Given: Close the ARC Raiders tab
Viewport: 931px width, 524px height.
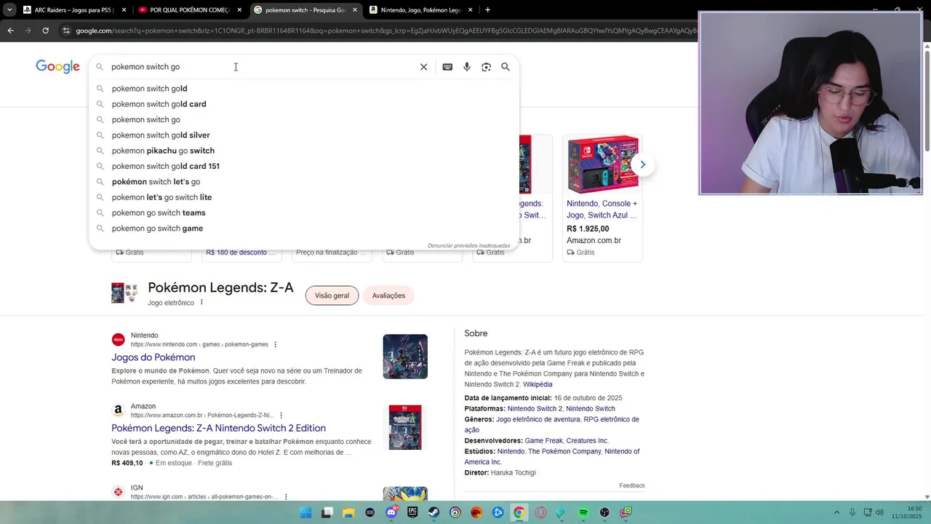Looking at the screenshot, I should [124, 10].
